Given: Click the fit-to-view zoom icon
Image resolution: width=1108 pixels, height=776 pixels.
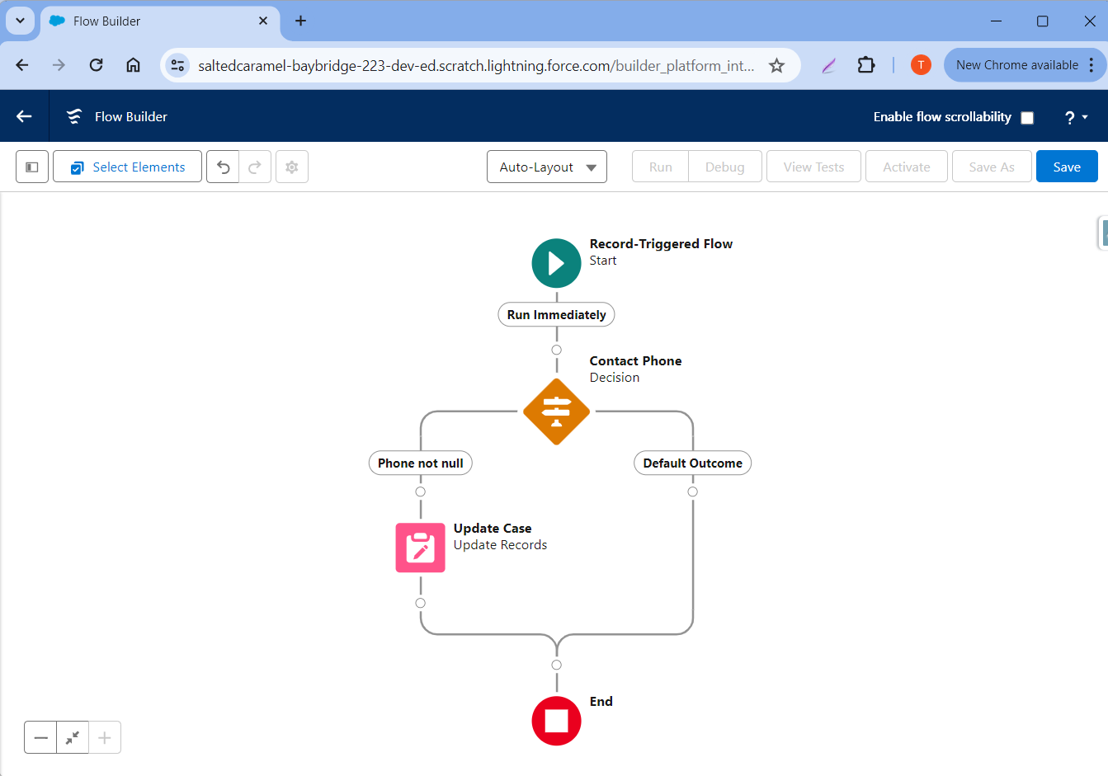Looking at the screenshot, I should [73, 737].
